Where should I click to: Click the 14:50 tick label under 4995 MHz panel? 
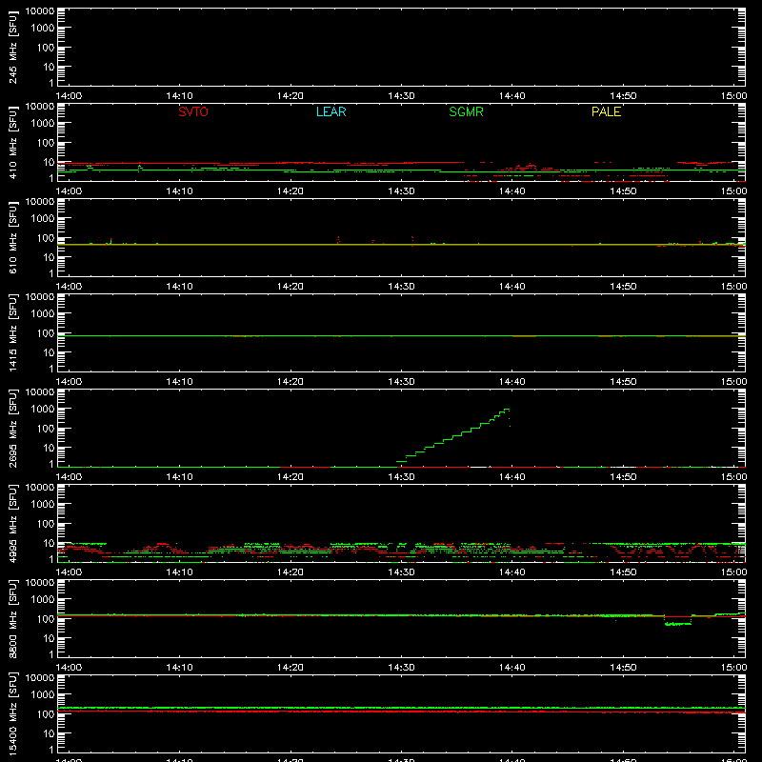pos(623,572)
